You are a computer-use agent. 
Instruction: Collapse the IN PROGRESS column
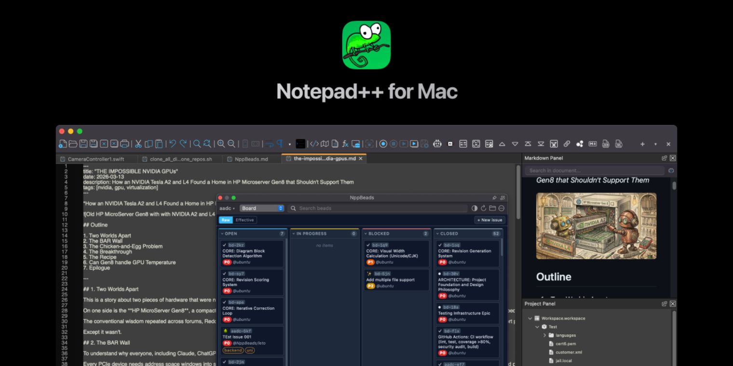click(294, 234)
